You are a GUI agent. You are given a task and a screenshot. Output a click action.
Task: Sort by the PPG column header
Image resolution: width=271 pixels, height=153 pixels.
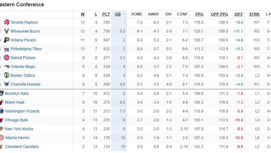coord(199,14)
